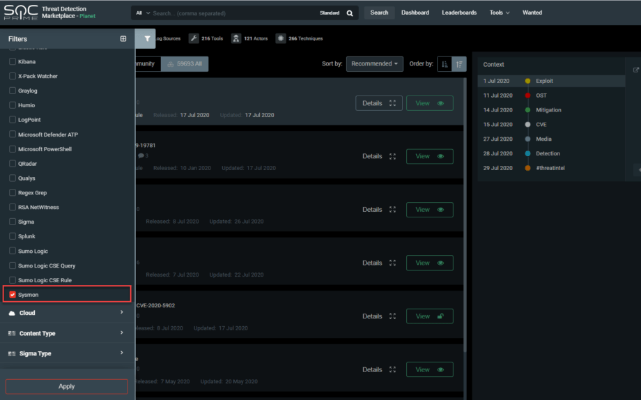Screen dimensions: 641x400
Task: Collapse the Context panel side arrow
Action: 638,169
